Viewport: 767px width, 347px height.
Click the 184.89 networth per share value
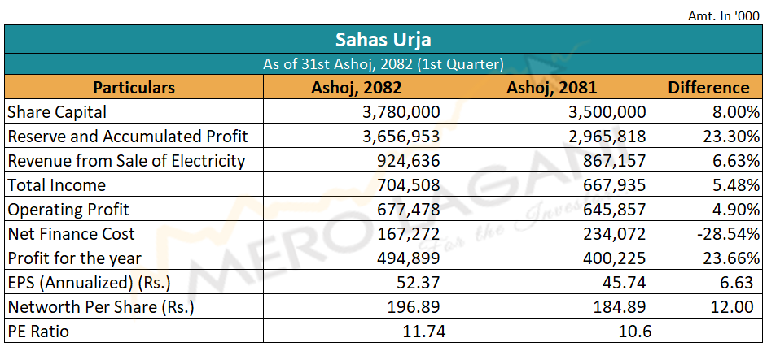pos(623,307)
